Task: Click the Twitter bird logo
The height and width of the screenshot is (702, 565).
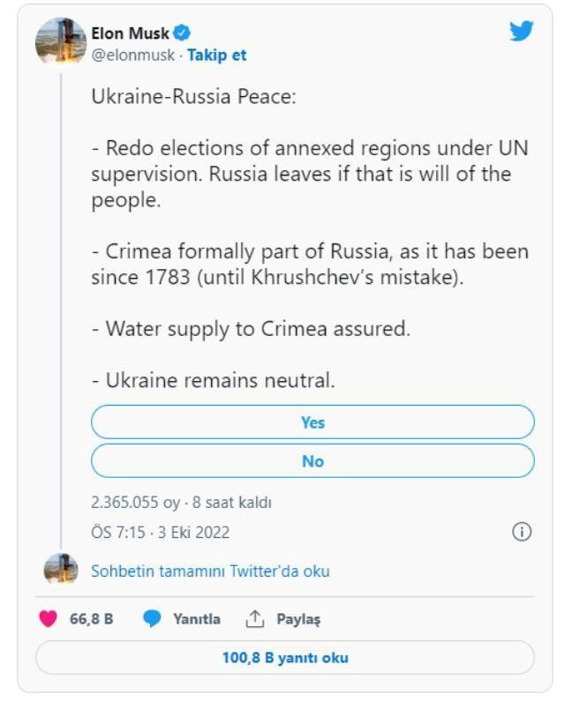Action: [x=522, y=32]
